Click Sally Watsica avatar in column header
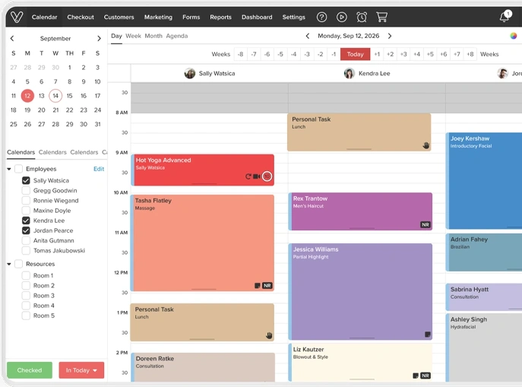This screenshot has width=522, height=387. pos(190,73)
